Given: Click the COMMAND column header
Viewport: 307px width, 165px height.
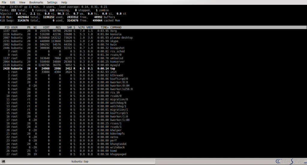Looking at the screenshot, I should coord(116,27).
